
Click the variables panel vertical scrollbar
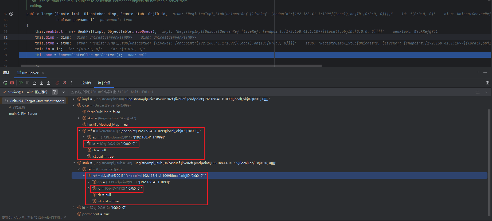(489, 160)
